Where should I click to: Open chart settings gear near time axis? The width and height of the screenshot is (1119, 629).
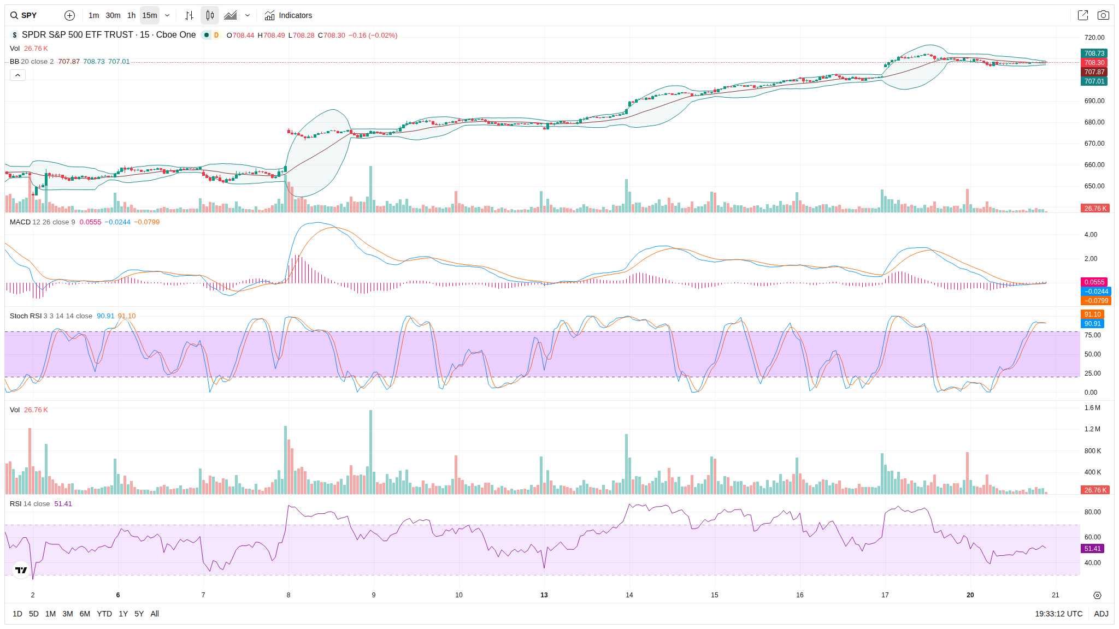click(x=1097, y=595)
